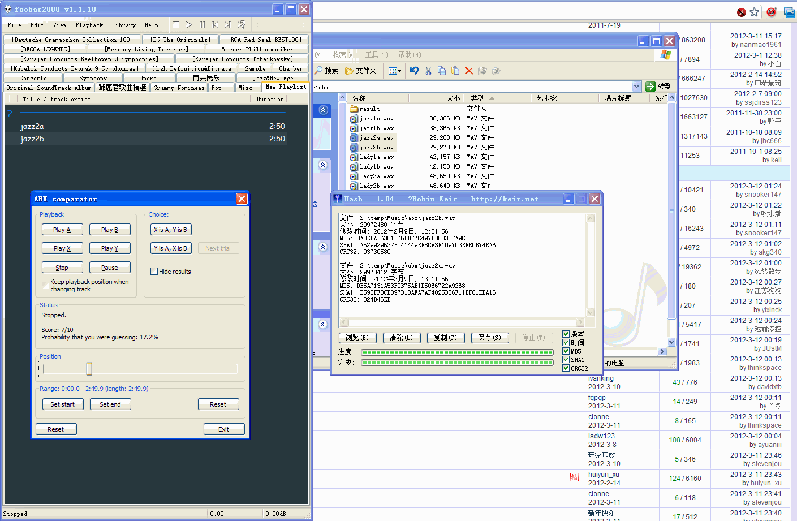Image resolution: width=797 pixels, height=521 pixels.
Task: Click the Previous track toolbar icon
Action: [x=215, y=25]
